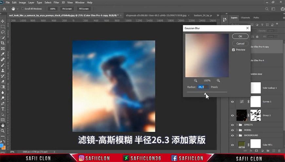Click the Create new layer icon
285x162 pixels.
pyautogui.click(x=274, y=151)
